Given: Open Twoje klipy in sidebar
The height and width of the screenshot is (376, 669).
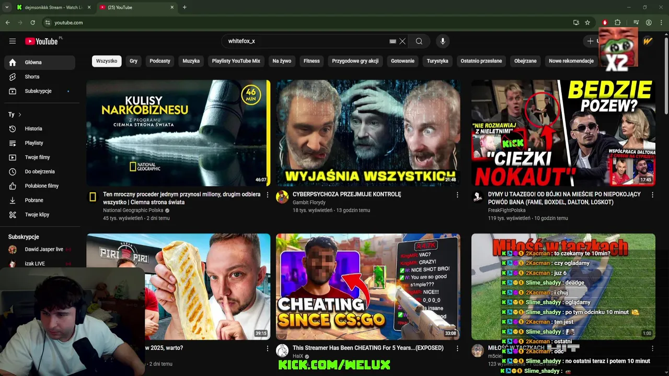Looking at the screenshot, I should click(40, 215).
